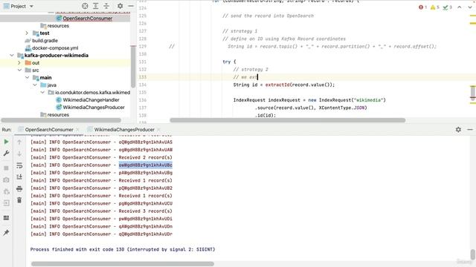Toggle scroll to end of console
The height and width of the screenshot is (267, 476).
point(19,177)
